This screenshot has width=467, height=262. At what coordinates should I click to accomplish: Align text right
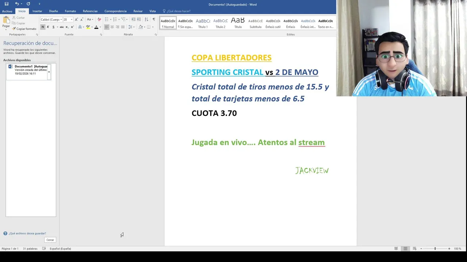(117, 27)
